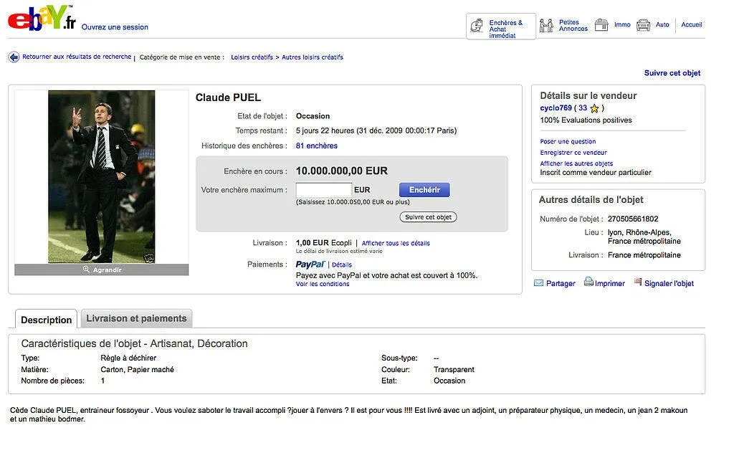Share the listing via the Partager envelope icon
The height and width of the screenshot is (453, 734).
540,282
